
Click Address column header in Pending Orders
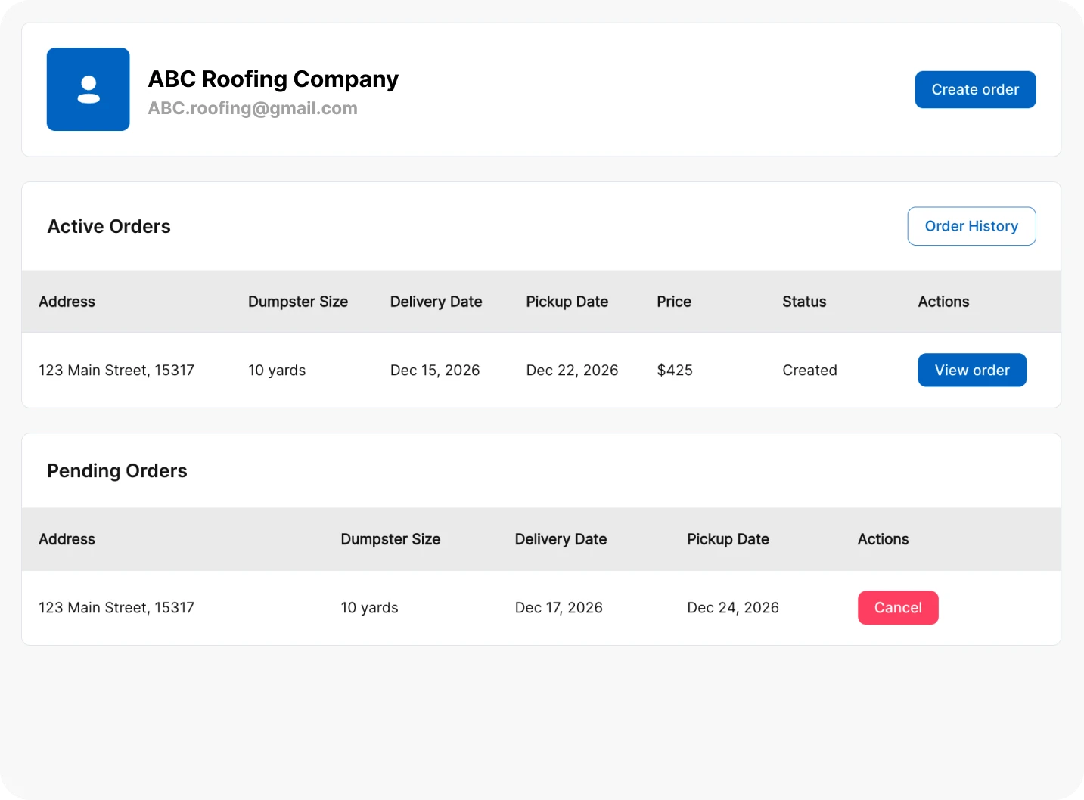(x=67, y=539)
